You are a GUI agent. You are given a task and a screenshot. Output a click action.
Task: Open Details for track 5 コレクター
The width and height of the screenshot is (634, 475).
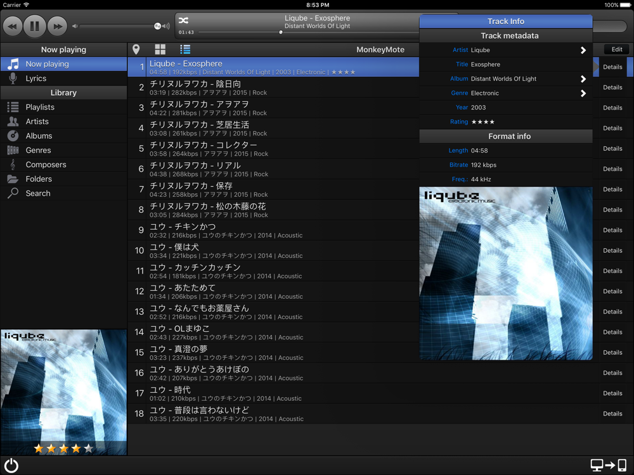[x=612, y=149]
